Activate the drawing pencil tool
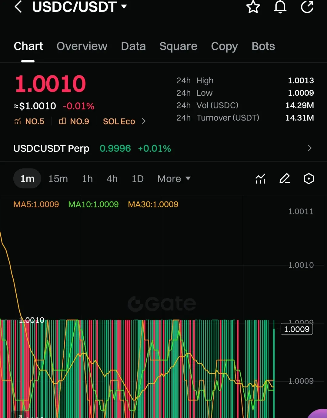This screenshot has height=418, width=327. [x=285, y=179]
